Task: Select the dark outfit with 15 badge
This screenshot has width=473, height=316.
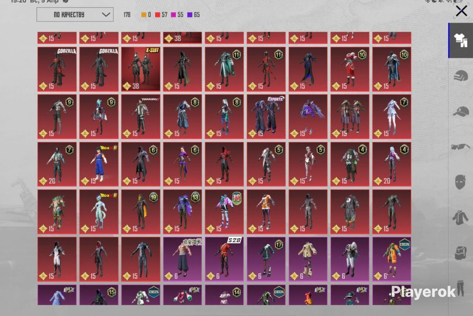Action: pyautogui.click(x=99, y=295)
